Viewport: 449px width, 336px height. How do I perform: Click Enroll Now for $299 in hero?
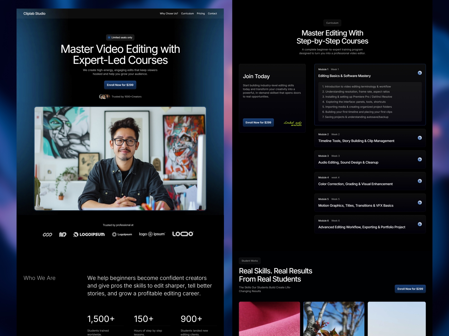point(120,85)
